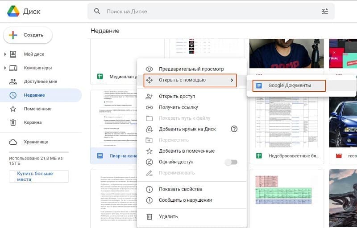
Task: Choose Показать свойства menu entry
Action: click(x=192, y=189)
